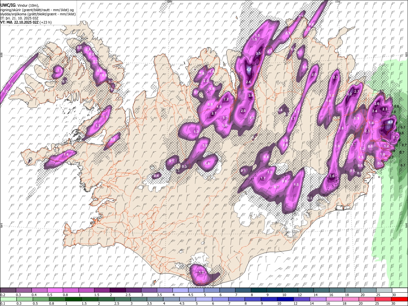Click the '30' label in top legend row
This screenshot has height=306, width=408.
(394, 295)
